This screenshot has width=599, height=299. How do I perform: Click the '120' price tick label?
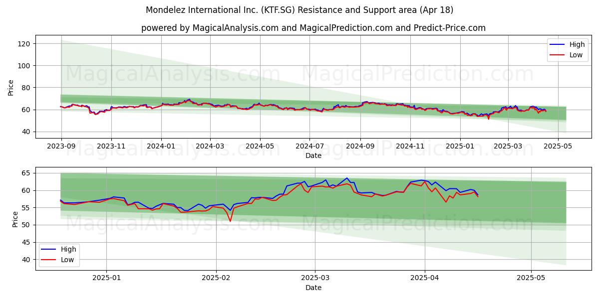pyautogui.click(x=24, y=44)
